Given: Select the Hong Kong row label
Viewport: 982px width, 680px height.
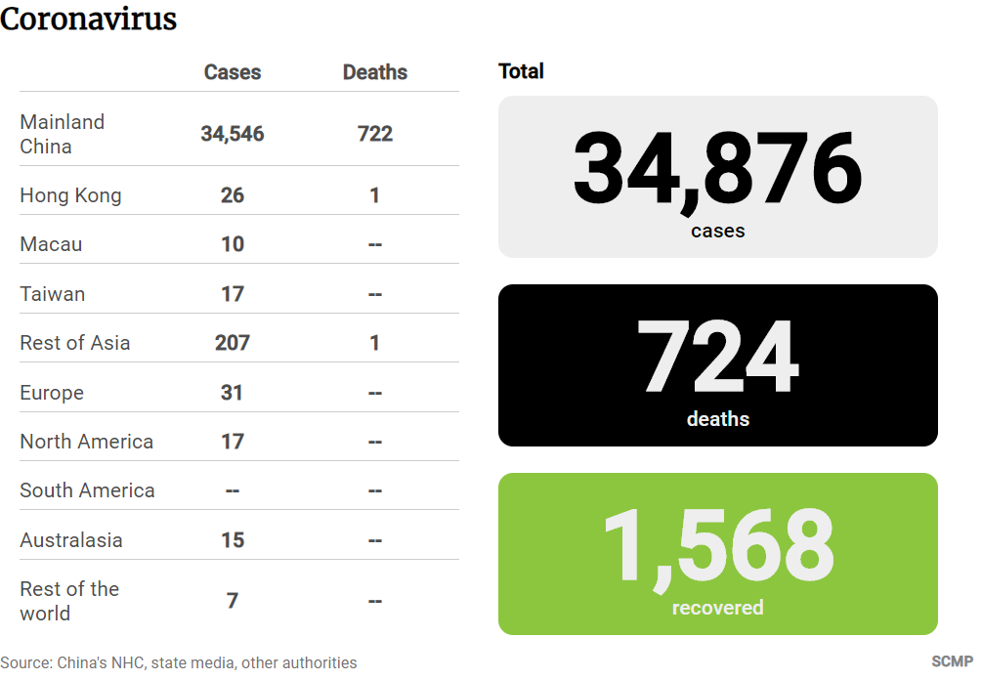Looking at the screenshot, I should coord(70,195).
